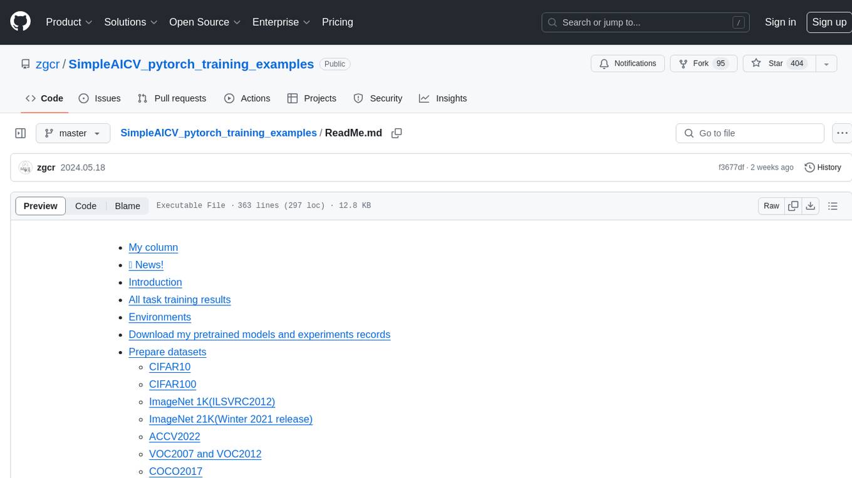Jump to Introduction section

coord(155,282)
